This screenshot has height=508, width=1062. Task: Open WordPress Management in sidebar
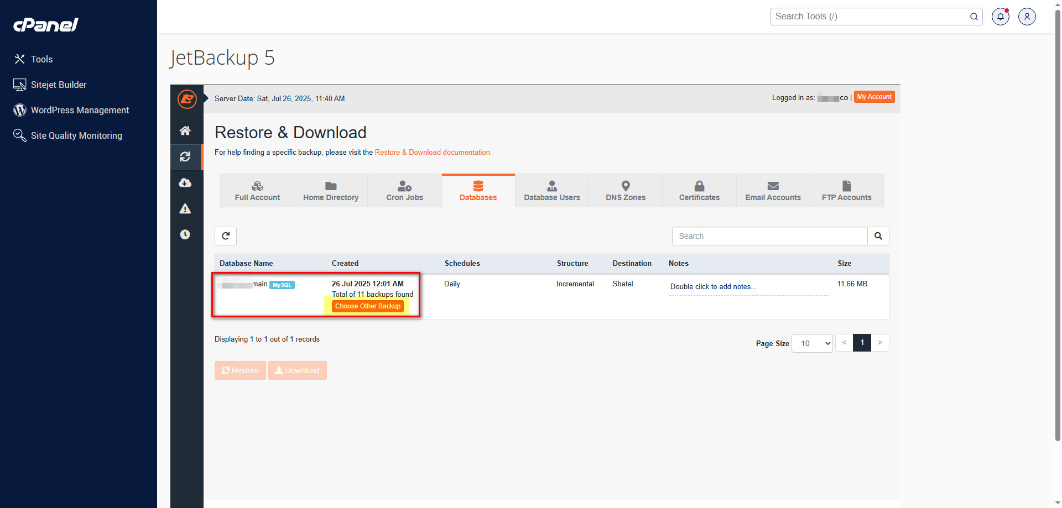coord(80,111)
